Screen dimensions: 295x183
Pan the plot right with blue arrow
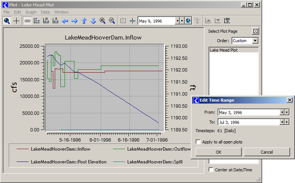[x=74, y=21]
